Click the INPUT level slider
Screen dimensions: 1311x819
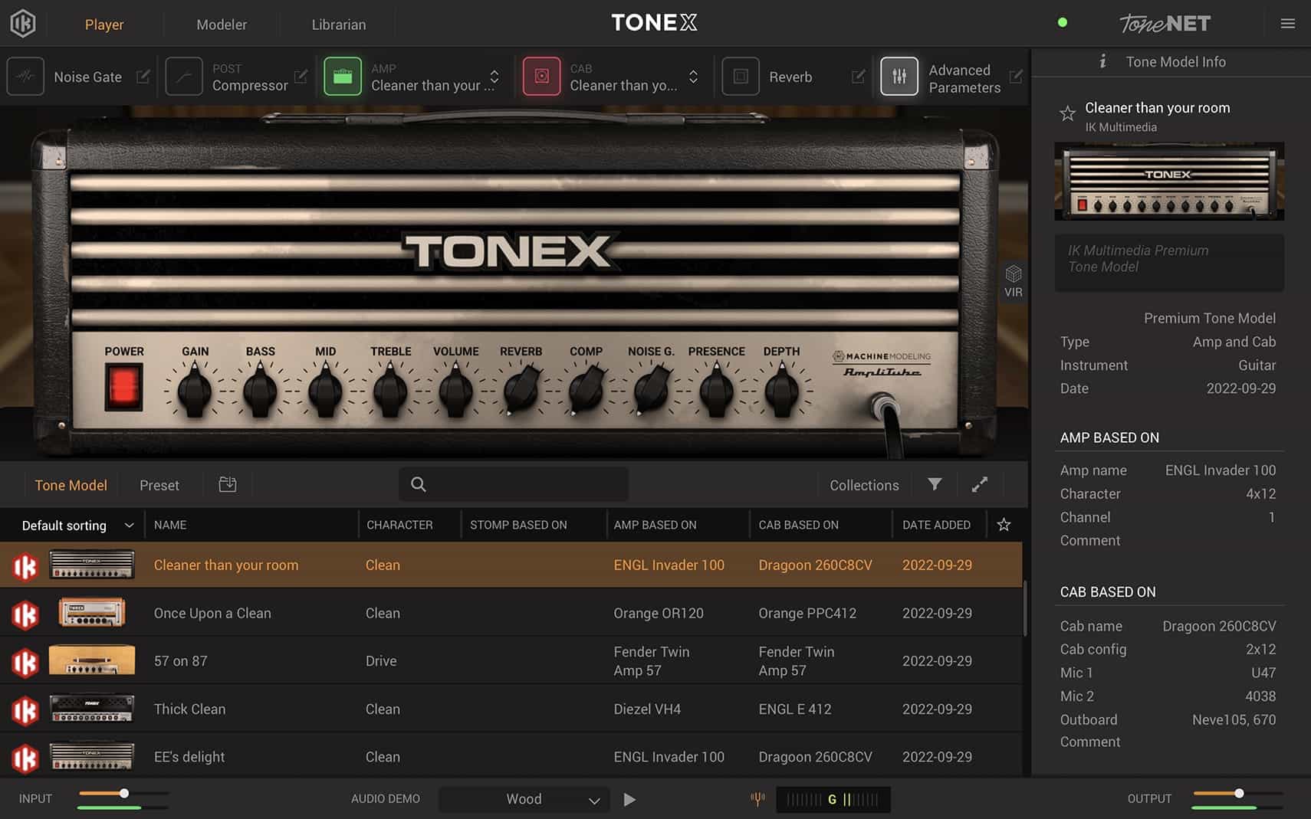[123, 794]
